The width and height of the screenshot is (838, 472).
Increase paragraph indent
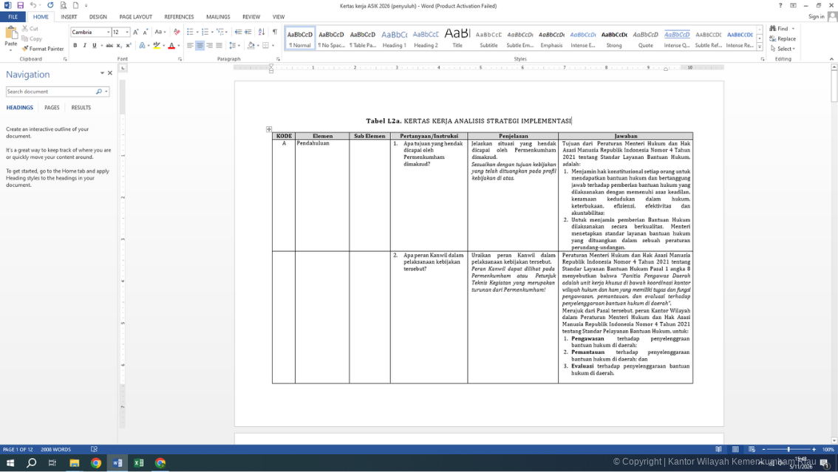[x=248, y=32]
